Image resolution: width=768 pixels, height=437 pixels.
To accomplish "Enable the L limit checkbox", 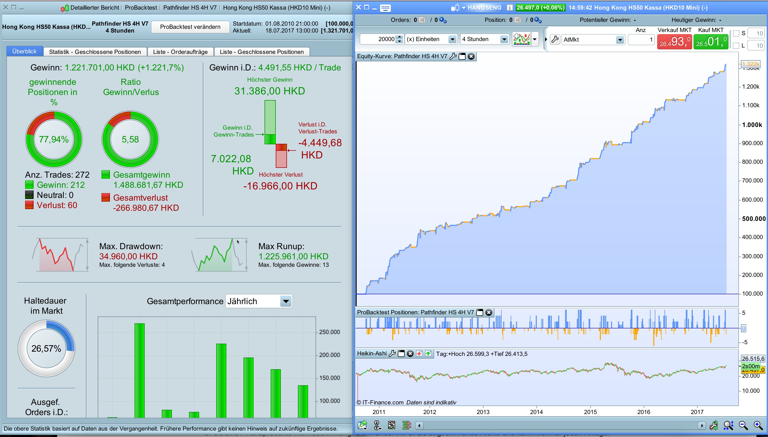I will point(736,46).
